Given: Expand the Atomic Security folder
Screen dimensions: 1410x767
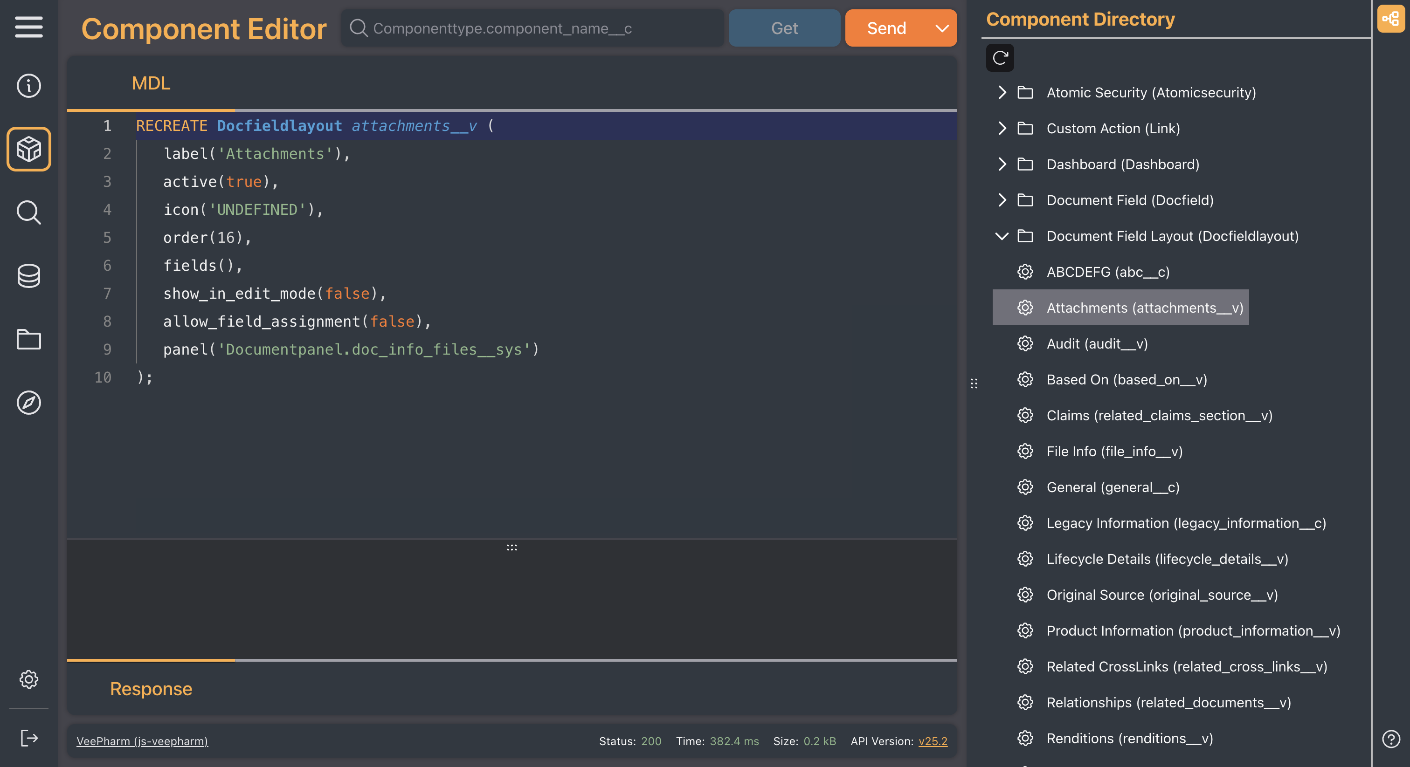Looking at the screenshot, I should (x=1002, y=92).
